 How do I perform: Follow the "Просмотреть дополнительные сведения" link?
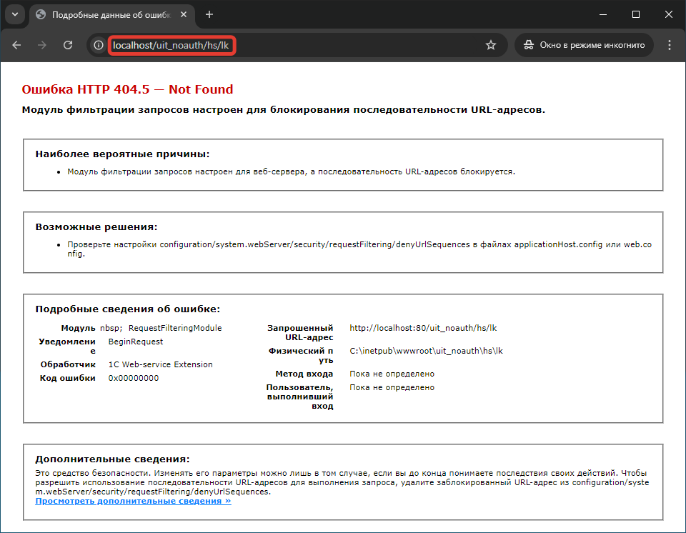click(x=133, y=501)
